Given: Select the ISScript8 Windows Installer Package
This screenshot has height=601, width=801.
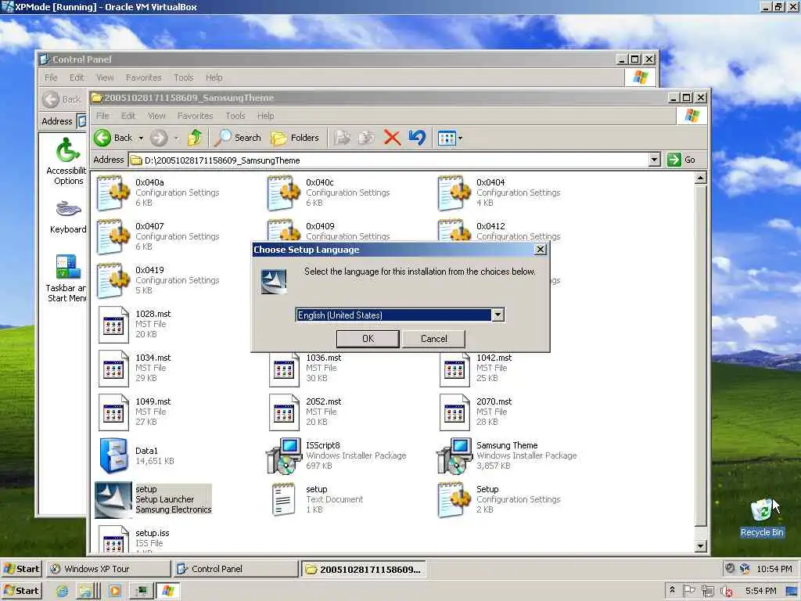Looking at the screenshot, I should (x=337, y=456).
